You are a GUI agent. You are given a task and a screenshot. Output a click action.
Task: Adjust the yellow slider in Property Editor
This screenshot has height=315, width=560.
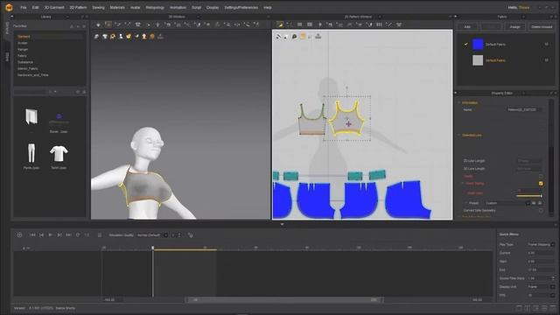click(x=528, y=196)
